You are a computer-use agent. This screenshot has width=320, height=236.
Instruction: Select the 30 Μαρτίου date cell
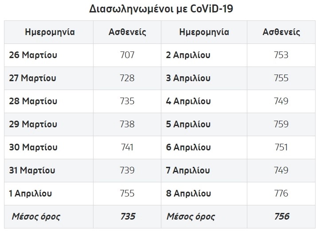(x=33, y=147)
